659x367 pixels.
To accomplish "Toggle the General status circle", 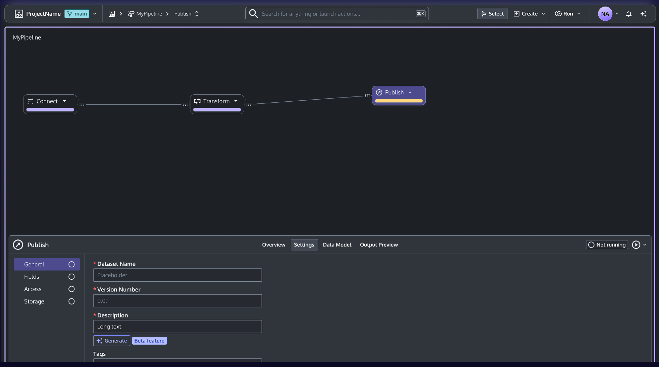I will [71, 264].
